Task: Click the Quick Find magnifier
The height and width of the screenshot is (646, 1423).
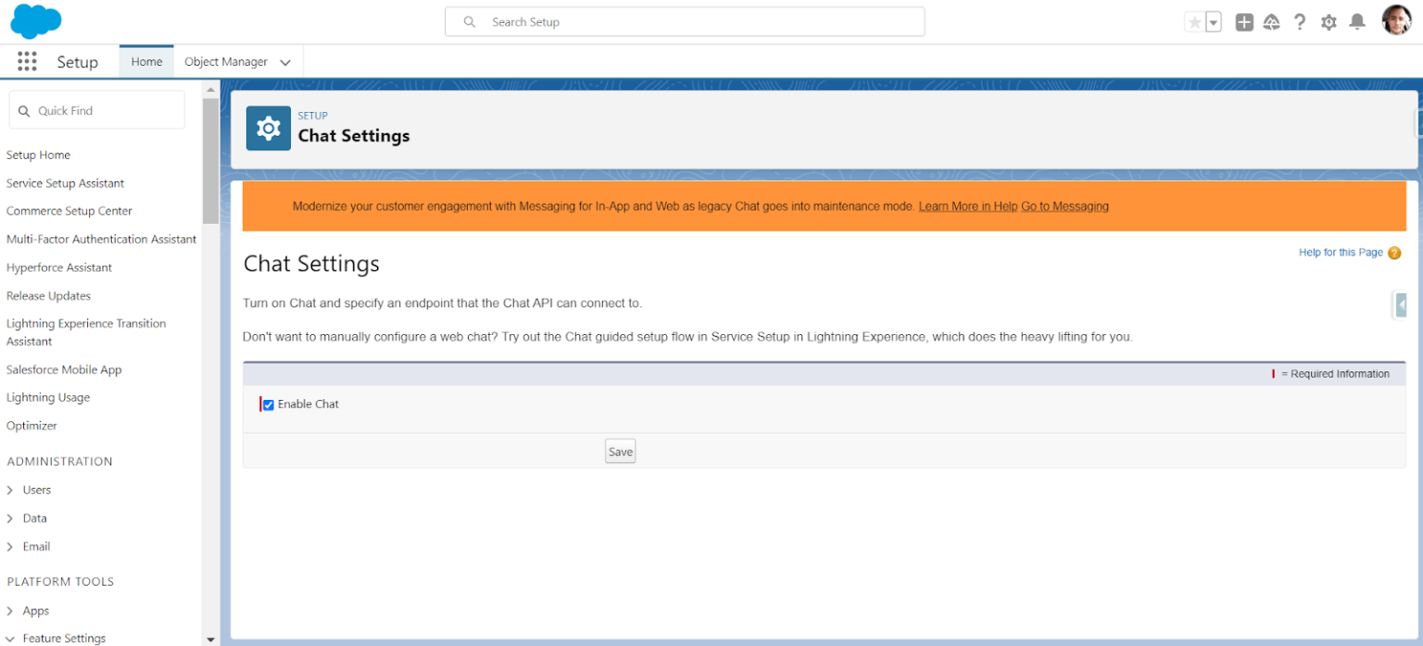Action: pyautogui.click(x=24, y=109)
